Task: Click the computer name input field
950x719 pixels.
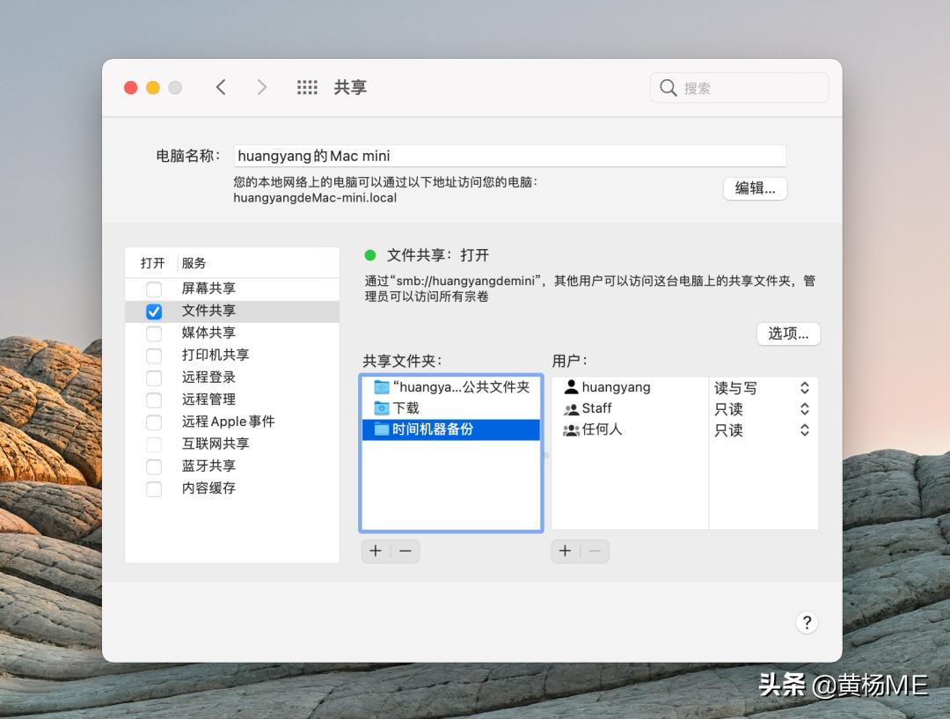Action: [x=510, y=155]
